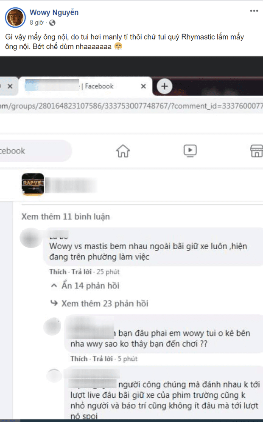This screenshot has height=422, width=263.
Task: Click 'Trả lời' on the 5 phút comment
Action: (103, 359)
